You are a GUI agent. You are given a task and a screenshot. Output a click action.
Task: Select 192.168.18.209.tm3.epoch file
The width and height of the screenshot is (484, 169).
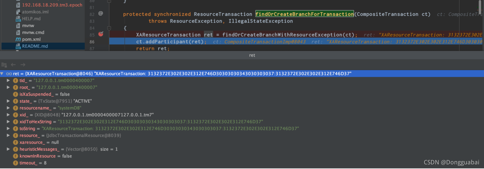point(52,5)
